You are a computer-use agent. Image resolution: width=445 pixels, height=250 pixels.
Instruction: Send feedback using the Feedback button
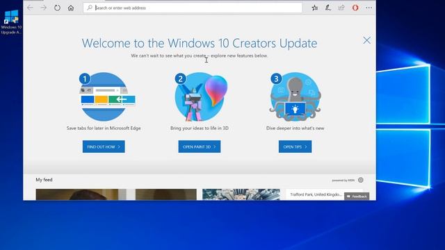[357, 196]
